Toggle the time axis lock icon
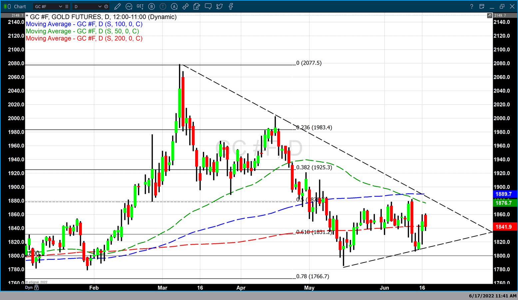518x300 pixels. tap(37, 287)
